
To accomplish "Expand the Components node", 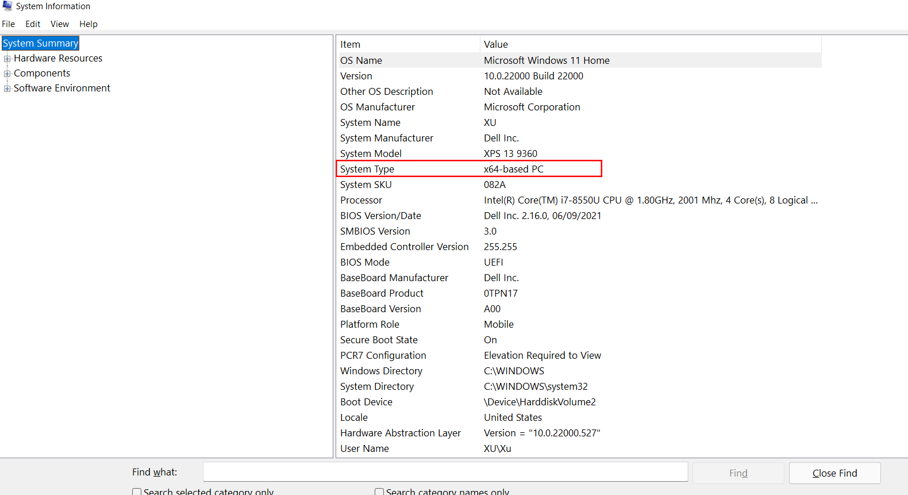I will point(7,74).
